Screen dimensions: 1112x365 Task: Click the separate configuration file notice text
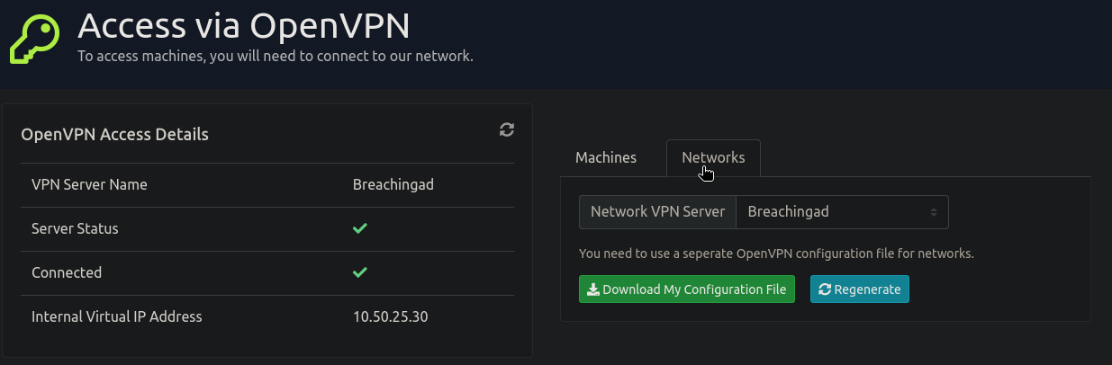click(x=776, y=254)
